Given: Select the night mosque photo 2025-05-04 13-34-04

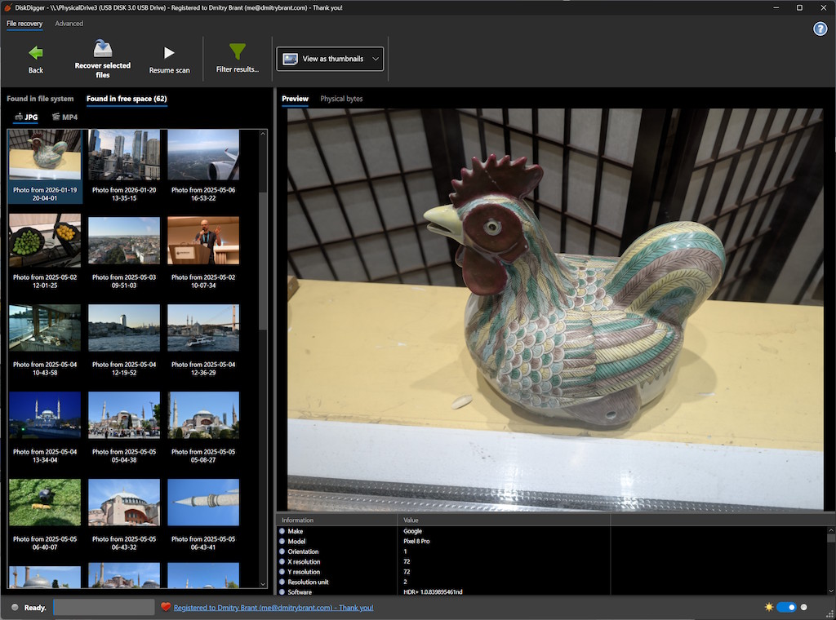Looking at the screenshot, I should [45, 416].
